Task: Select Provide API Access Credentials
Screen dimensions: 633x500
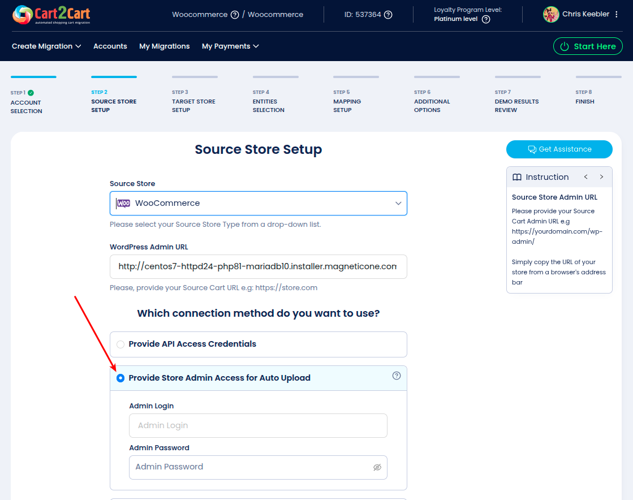Action: [x=120, y=344]
